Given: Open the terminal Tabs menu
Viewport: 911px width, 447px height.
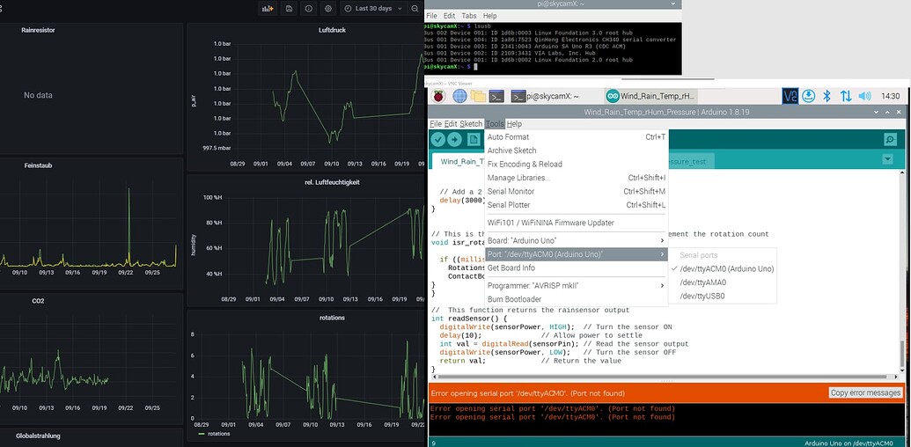Looking at the screenshot, I should (x=469, y=16).
